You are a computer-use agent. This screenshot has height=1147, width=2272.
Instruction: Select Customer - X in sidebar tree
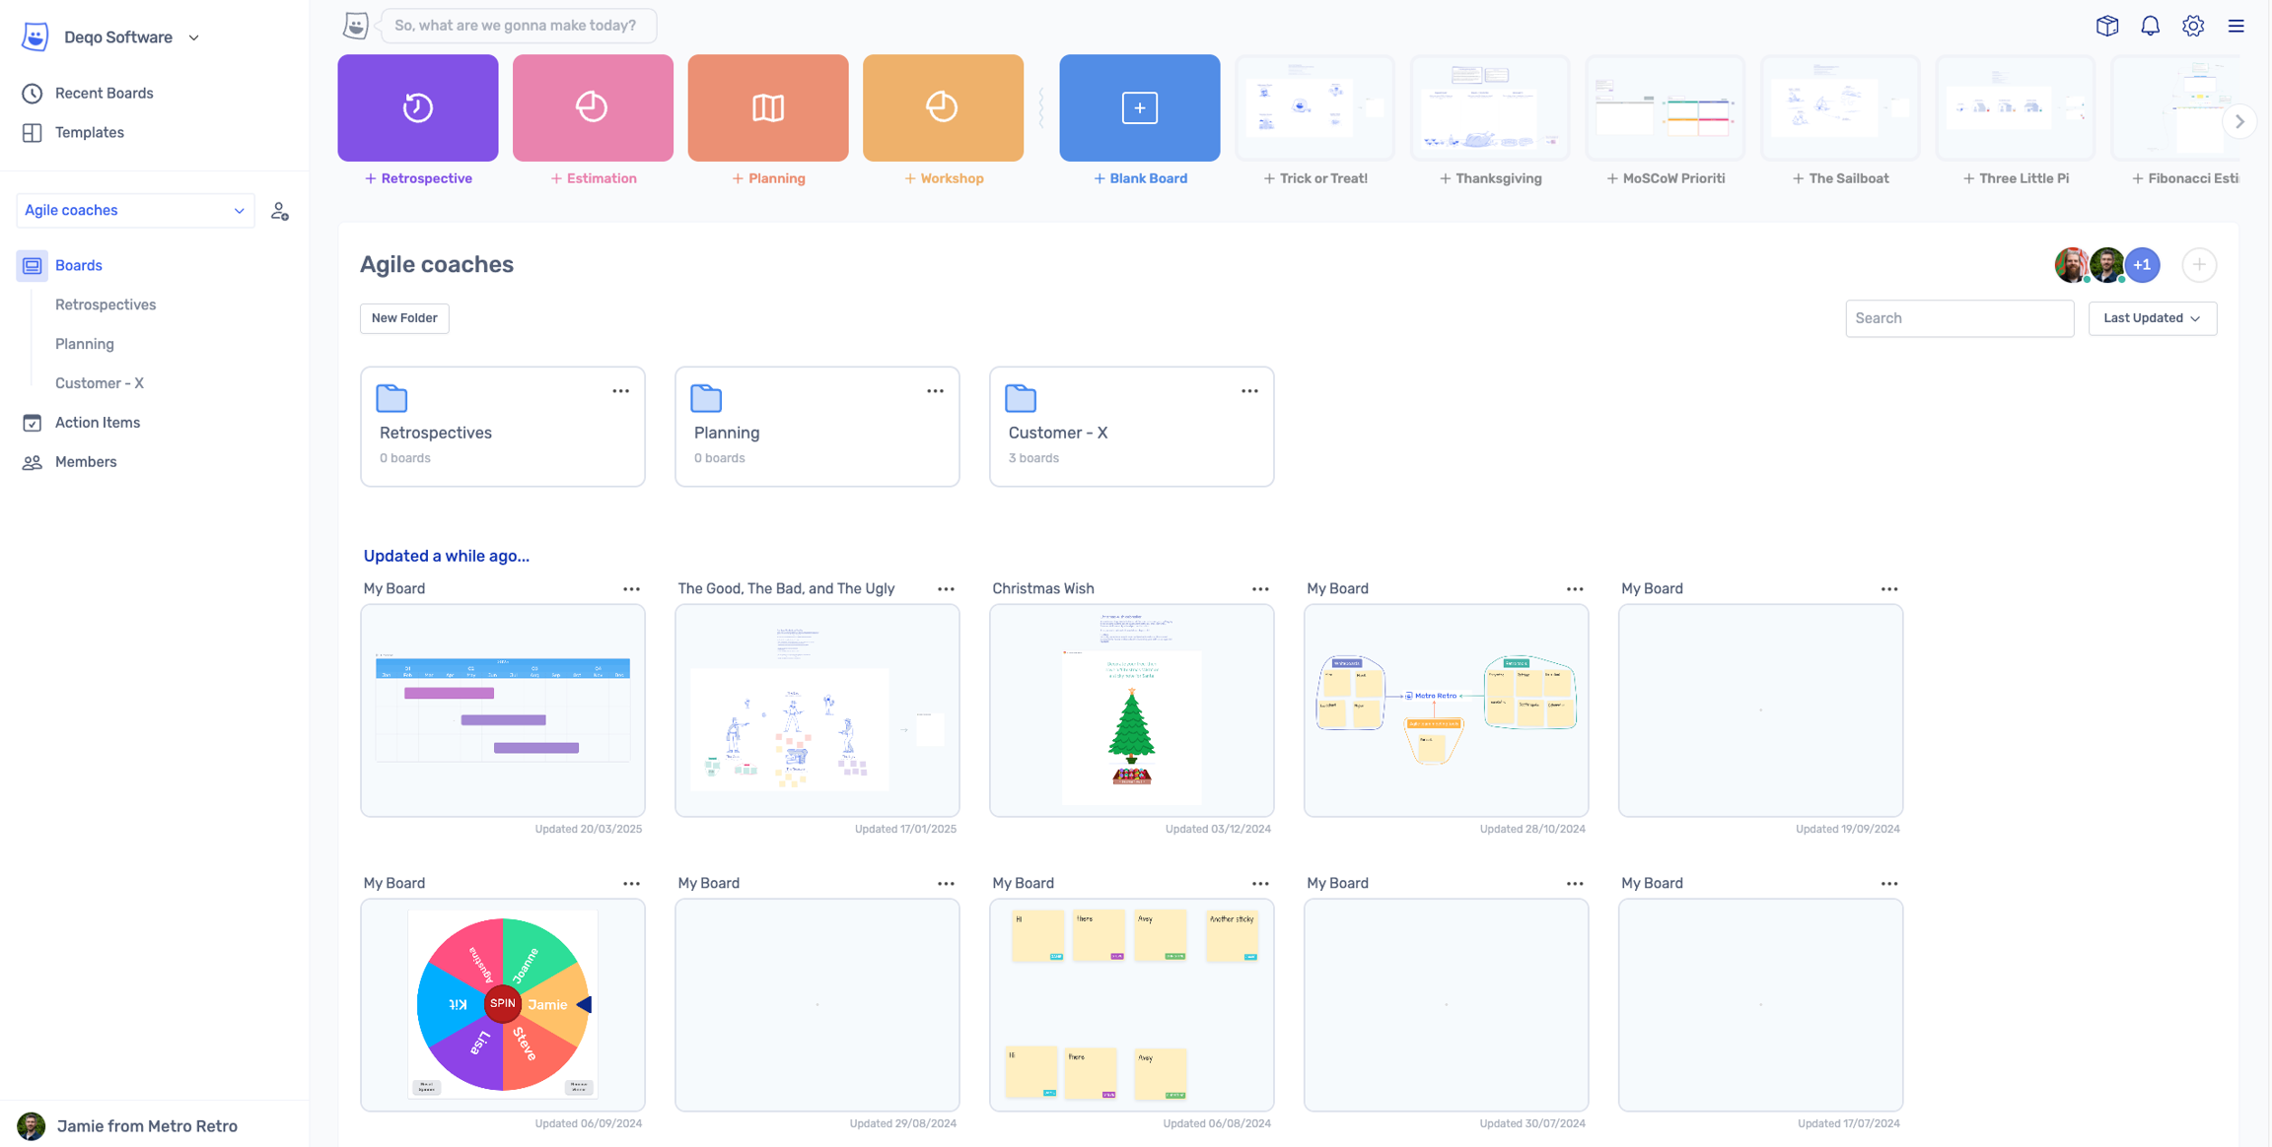click(100, 383)
